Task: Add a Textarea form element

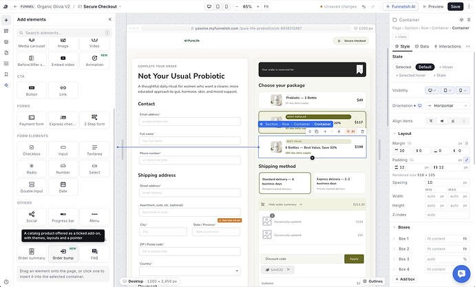Action: pos(94,150)
